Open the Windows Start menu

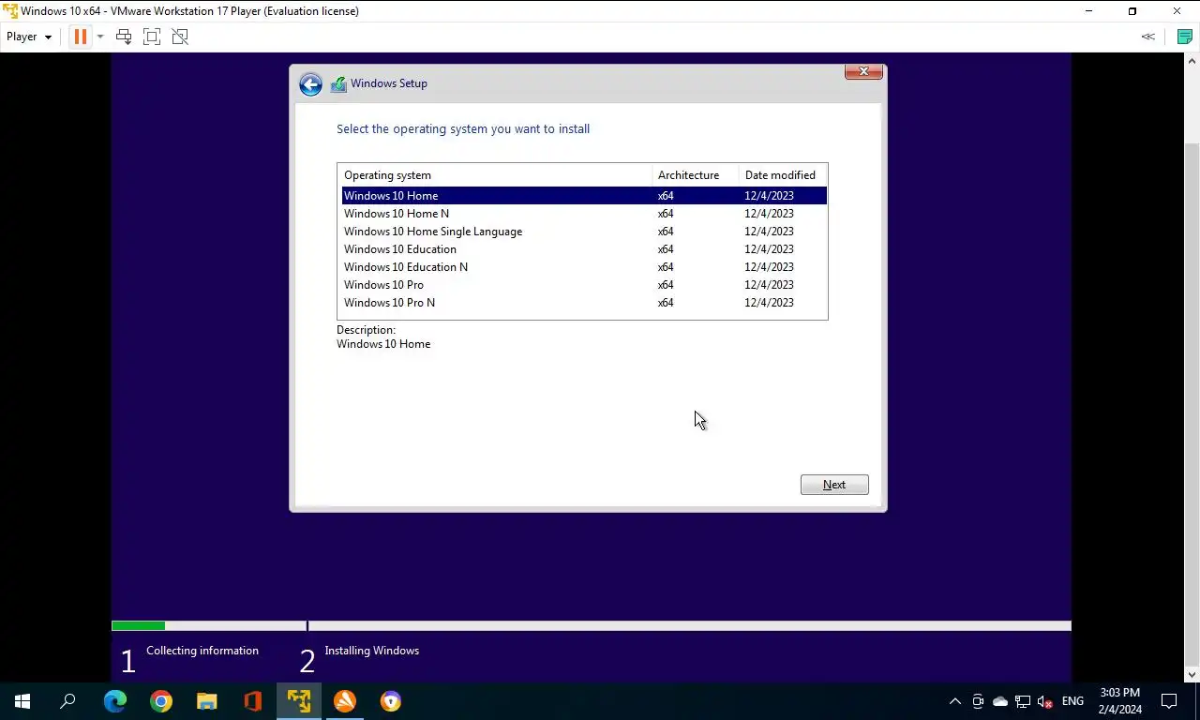click(x=22, y=701)
